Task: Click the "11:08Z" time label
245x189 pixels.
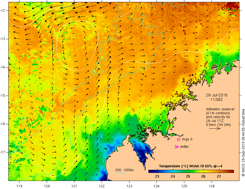Action: click(217, 100)
